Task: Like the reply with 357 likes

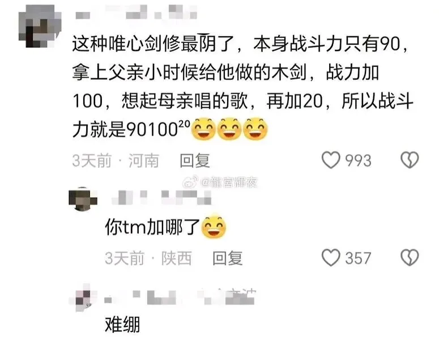Action: 331,257
